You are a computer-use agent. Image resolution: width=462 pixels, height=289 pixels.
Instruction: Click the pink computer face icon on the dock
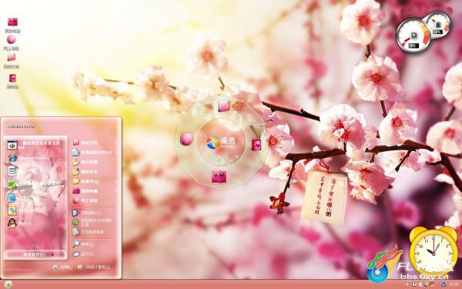tap(219, 176)
